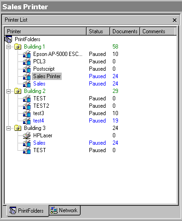Collapse the Building 2 folder

9,91
